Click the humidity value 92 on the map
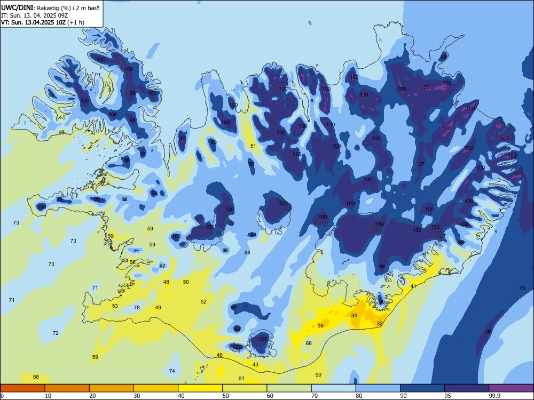534x400 pixels. (124, 198)
